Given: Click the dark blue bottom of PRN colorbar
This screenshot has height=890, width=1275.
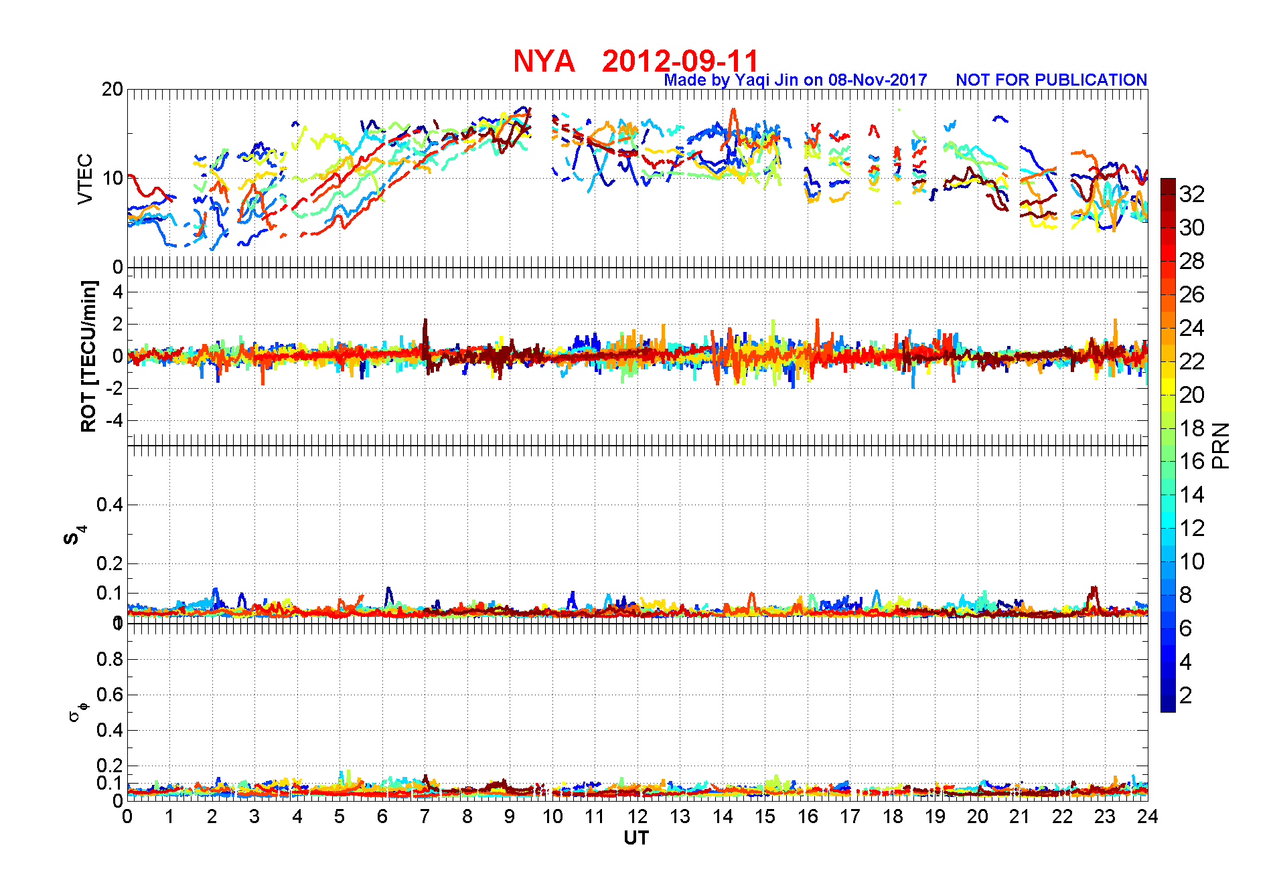Looking at the screenshot, I should pyautogui.click(x=1168, y=703).
